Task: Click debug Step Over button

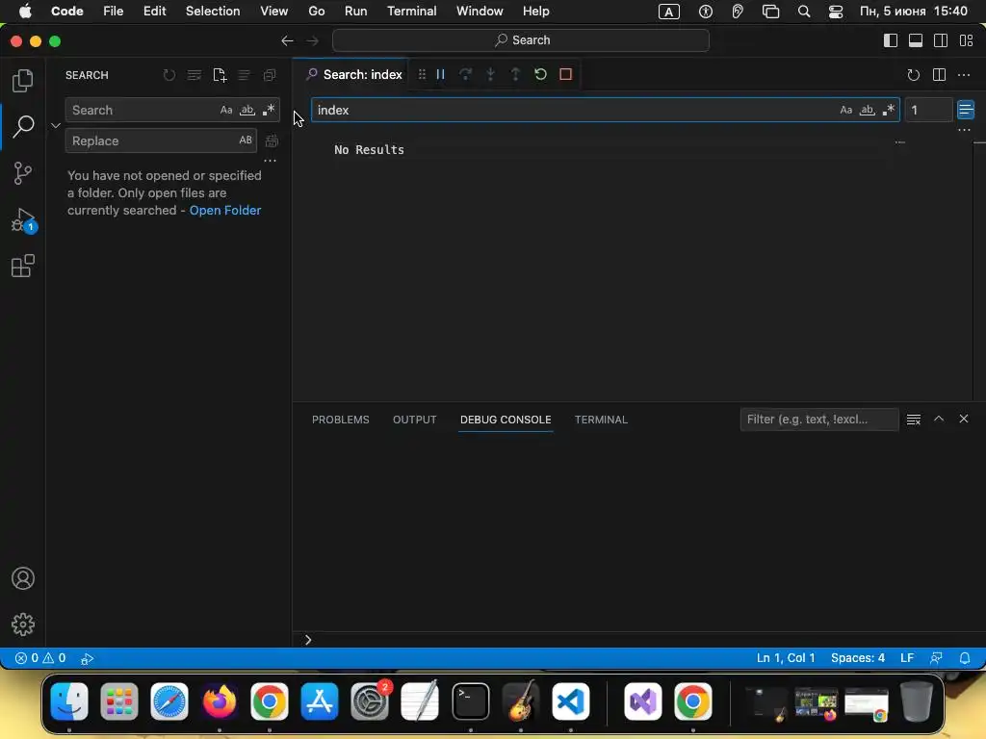Action: pos(465,74)
